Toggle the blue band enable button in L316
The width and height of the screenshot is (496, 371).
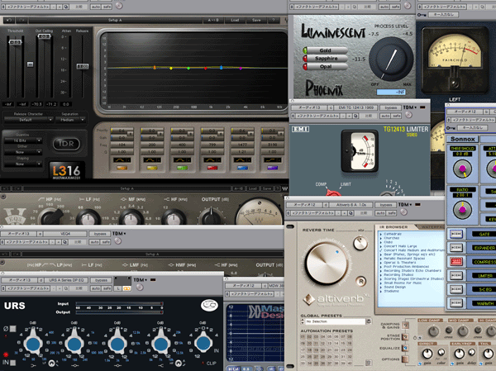(x=242, y=168)
